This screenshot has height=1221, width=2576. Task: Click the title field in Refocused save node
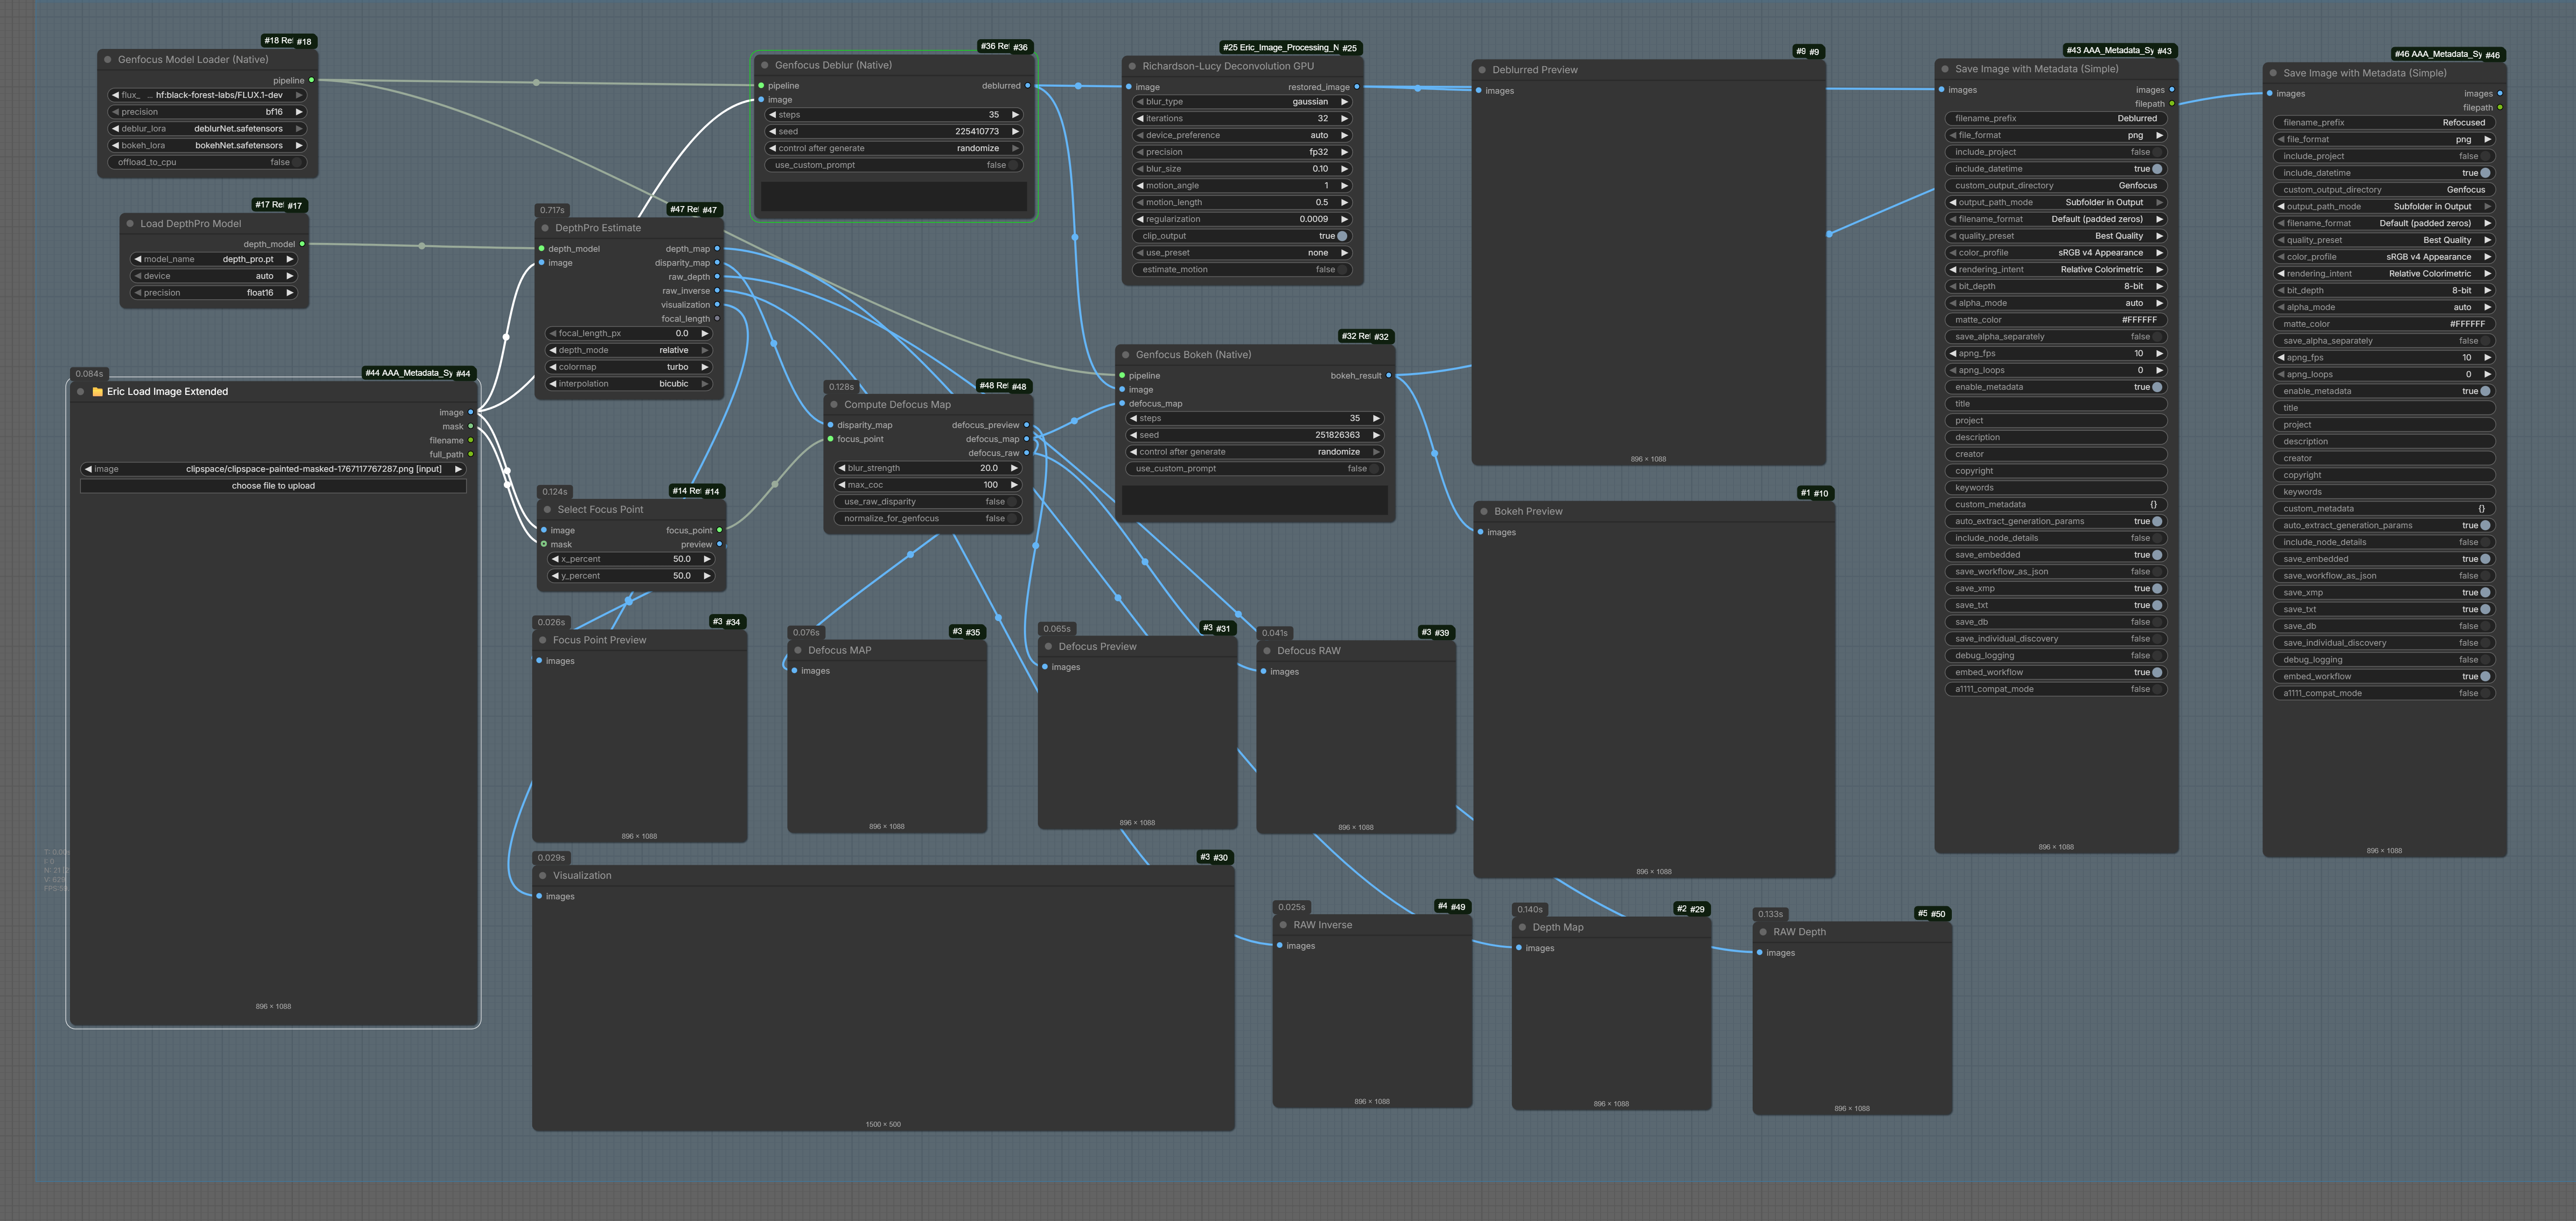[x=2384, y=407]
